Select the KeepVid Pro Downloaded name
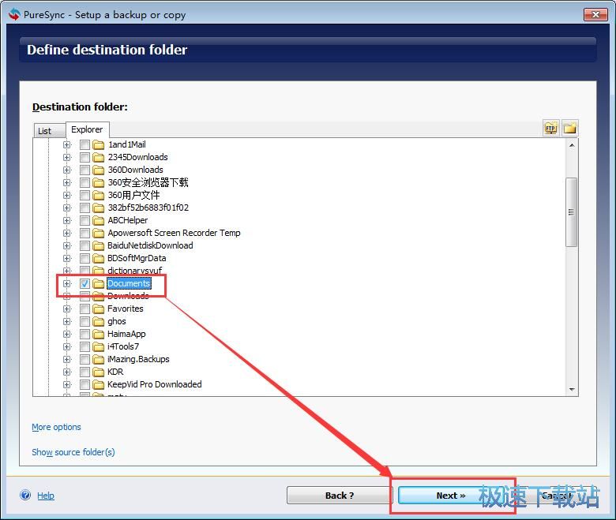 [x=154, y=384]
